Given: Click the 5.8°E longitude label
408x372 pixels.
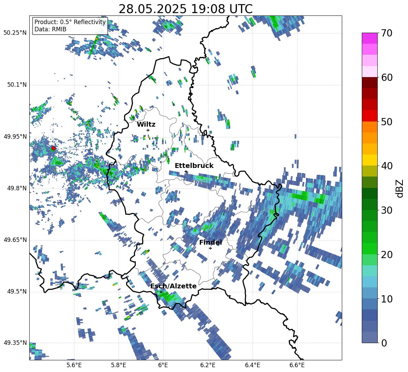Looking at the screenshot, I should point(119,365).
